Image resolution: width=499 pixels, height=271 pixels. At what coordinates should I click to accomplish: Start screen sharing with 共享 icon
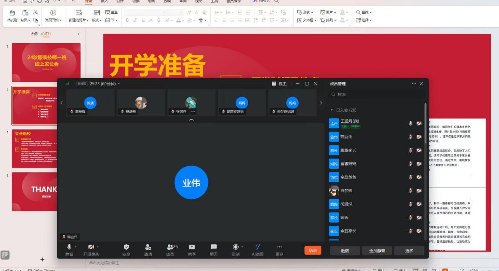tap(192, 247)
